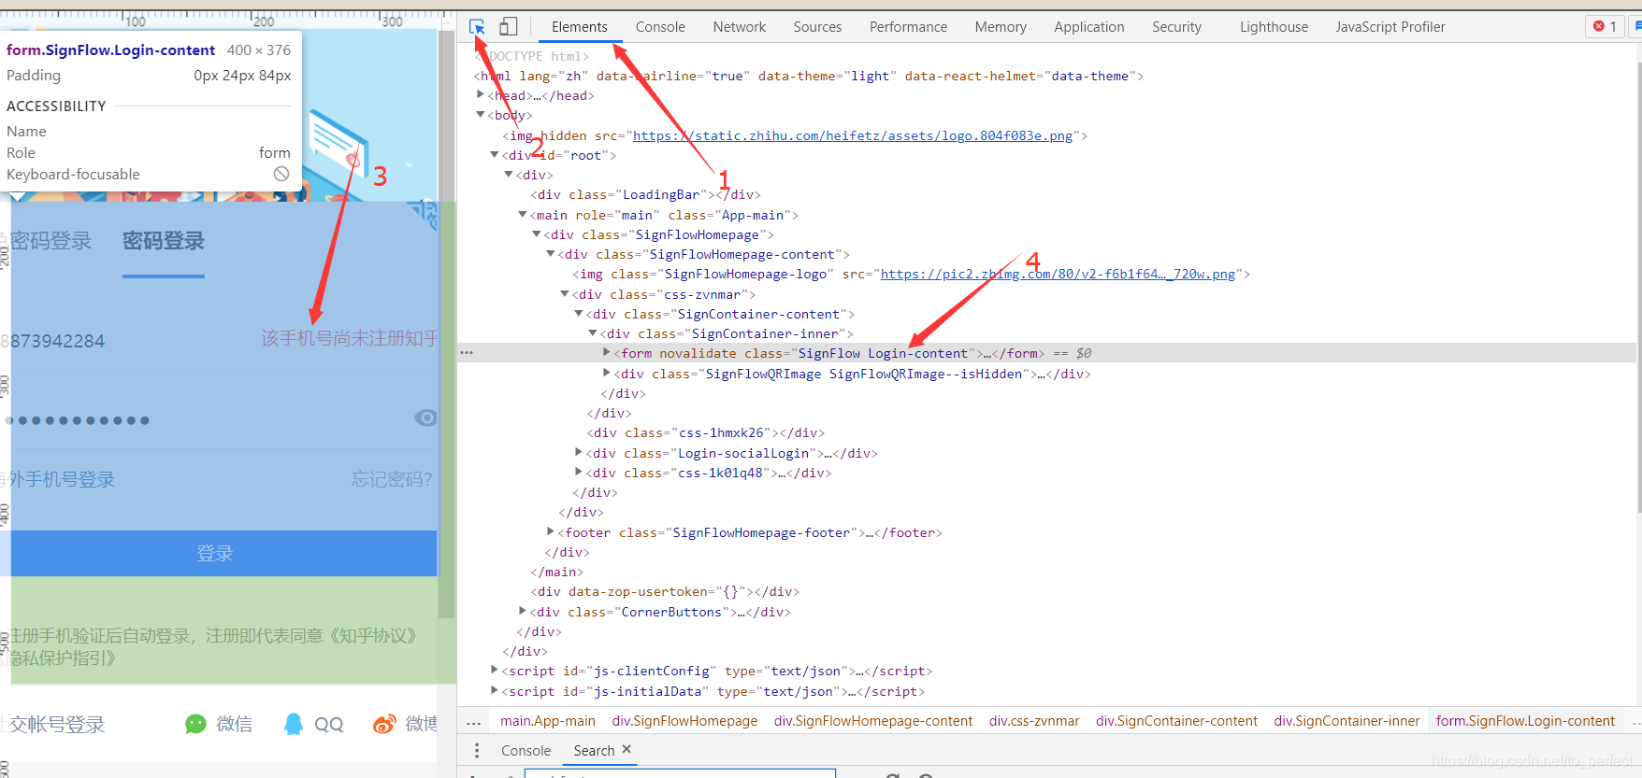Expand the SignFlowHomepage-footer node
1642x778 pixels.
[551, 532]
